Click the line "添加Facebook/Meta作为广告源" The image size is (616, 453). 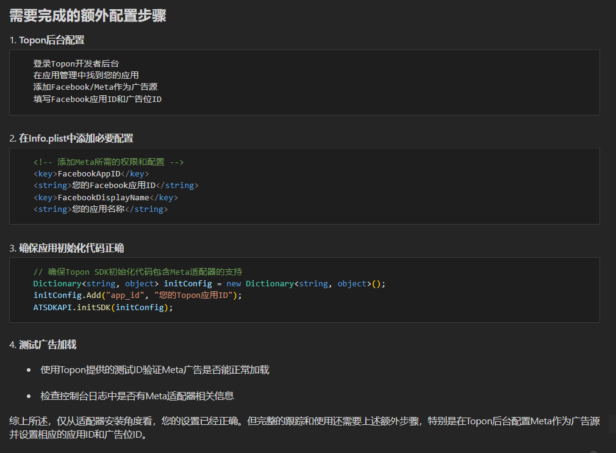click(x=95, y=87)
